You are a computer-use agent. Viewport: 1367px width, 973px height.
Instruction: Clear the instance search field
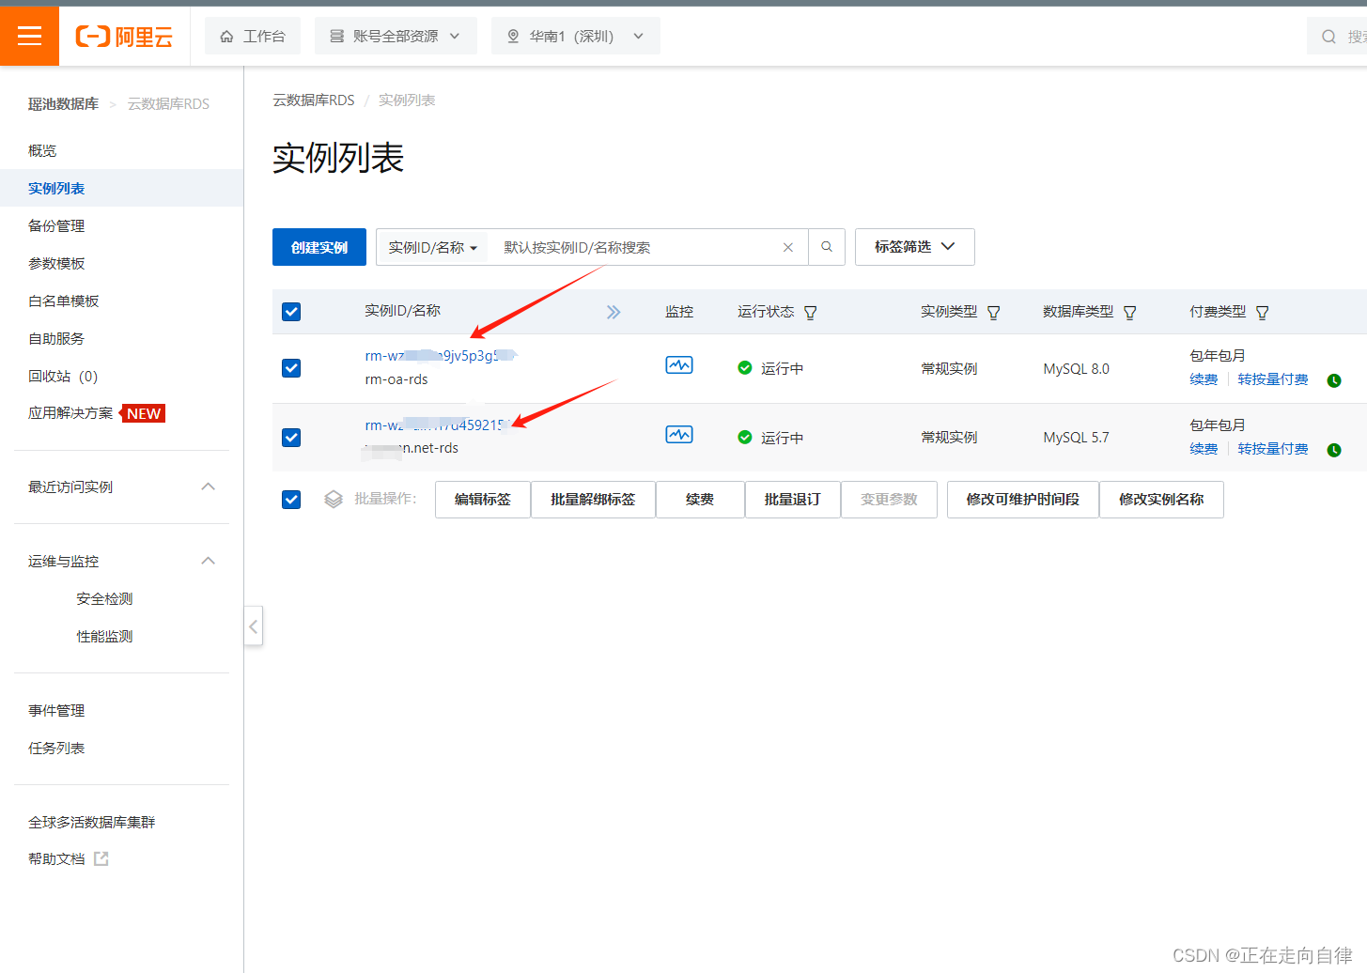click(x=788, y=247)
